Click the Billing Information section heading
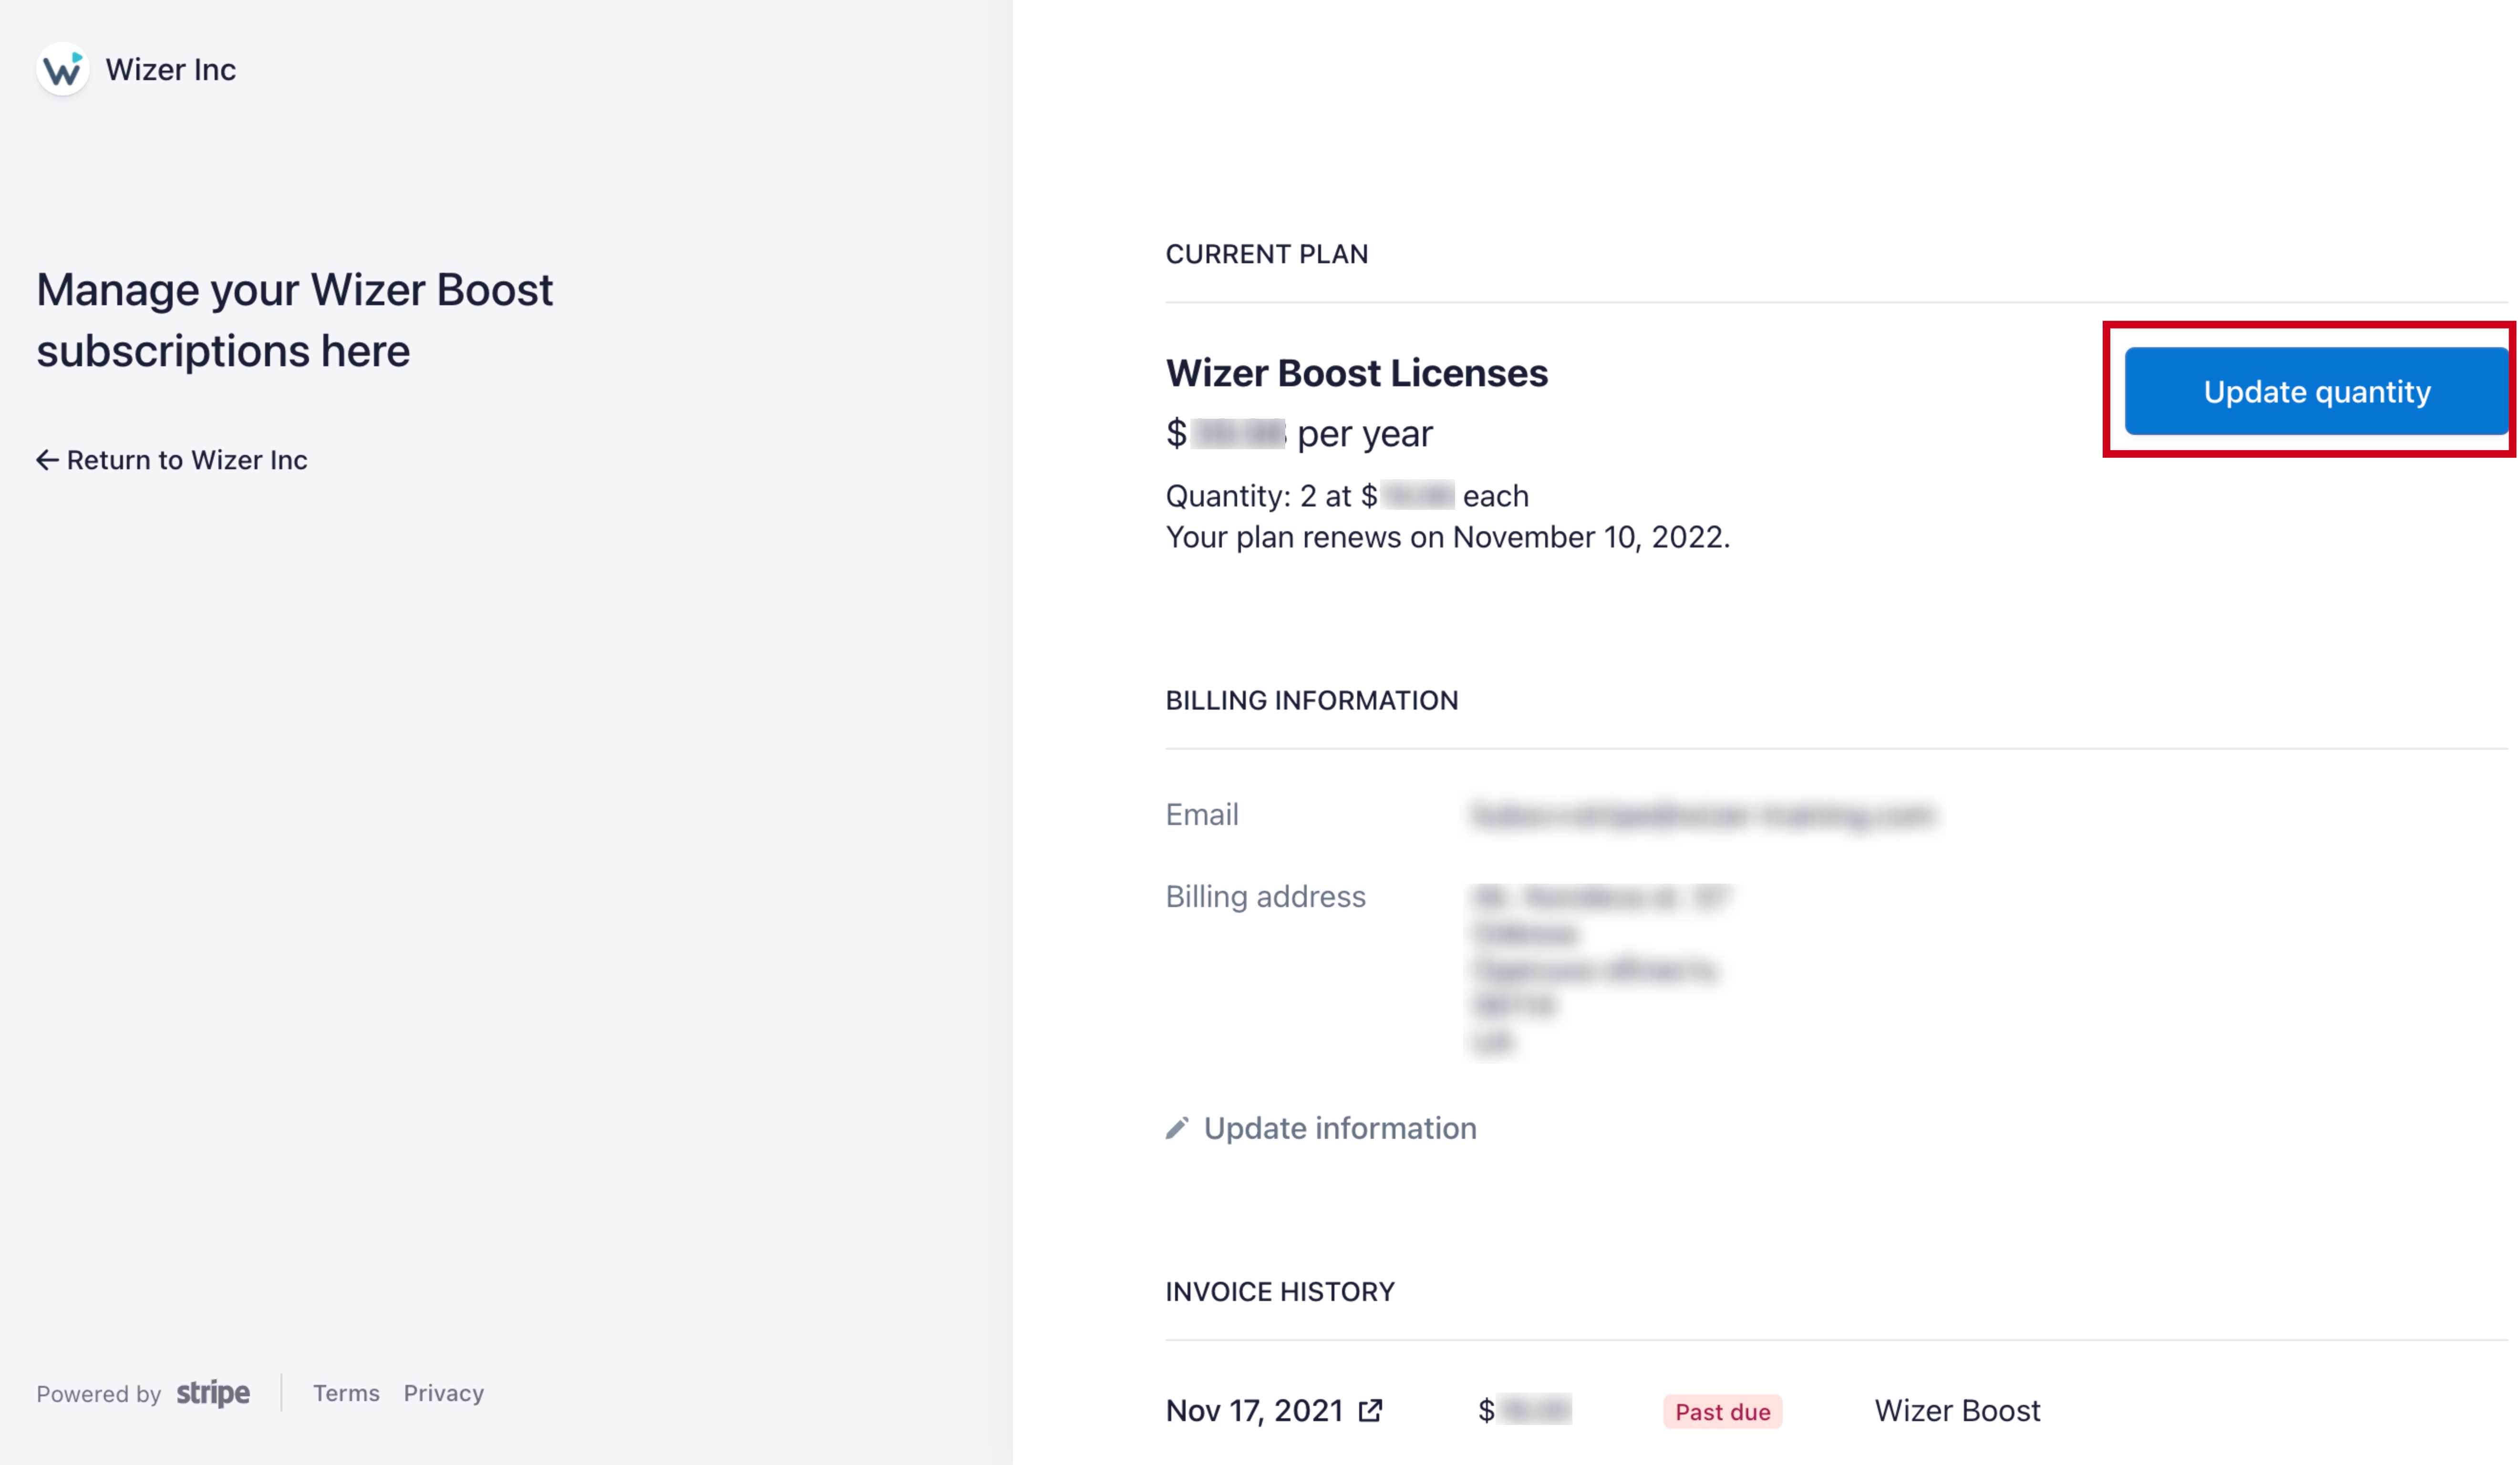The height and width of the screenshot is (1465, 2520). tap(1311, 700)
